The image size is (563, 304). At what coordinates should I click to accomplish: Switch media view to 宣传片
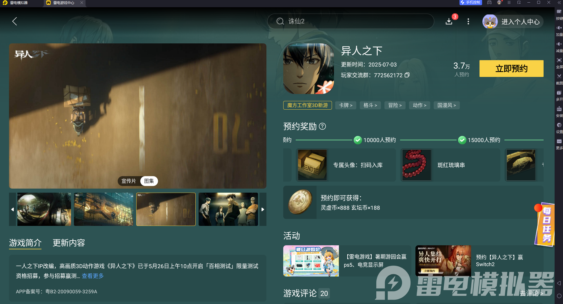[129, 181]
